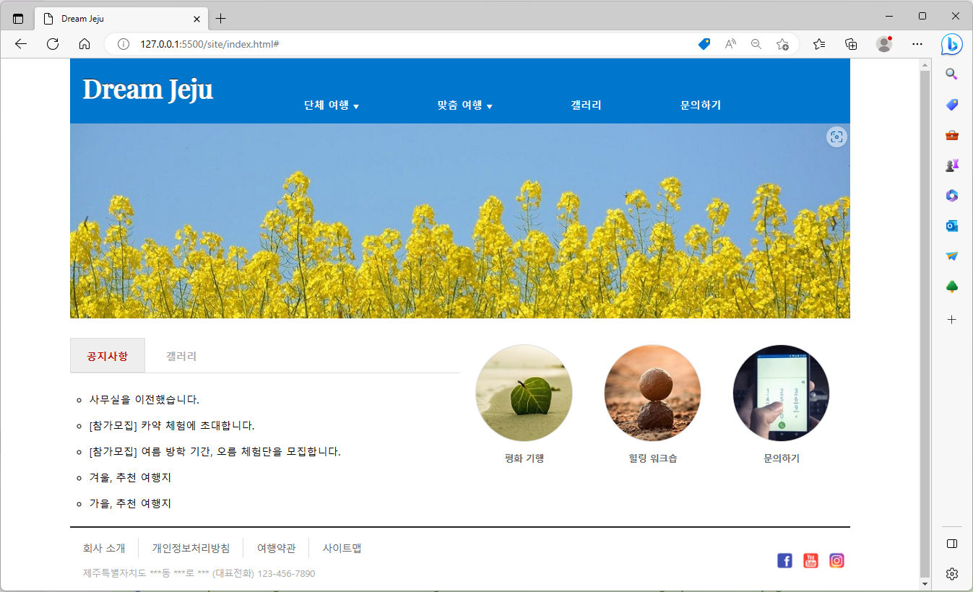
Task: Open sidebar Microsoft 365 icon
Action: tap(952, 196)
